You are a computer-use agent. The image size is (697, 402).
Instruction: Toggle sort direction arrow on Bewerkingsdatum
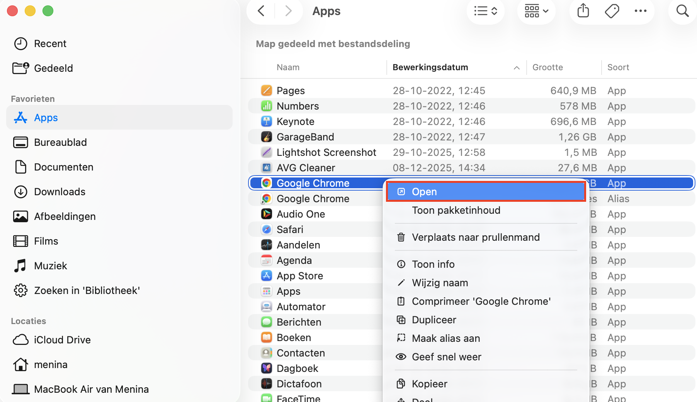(517, 68)
